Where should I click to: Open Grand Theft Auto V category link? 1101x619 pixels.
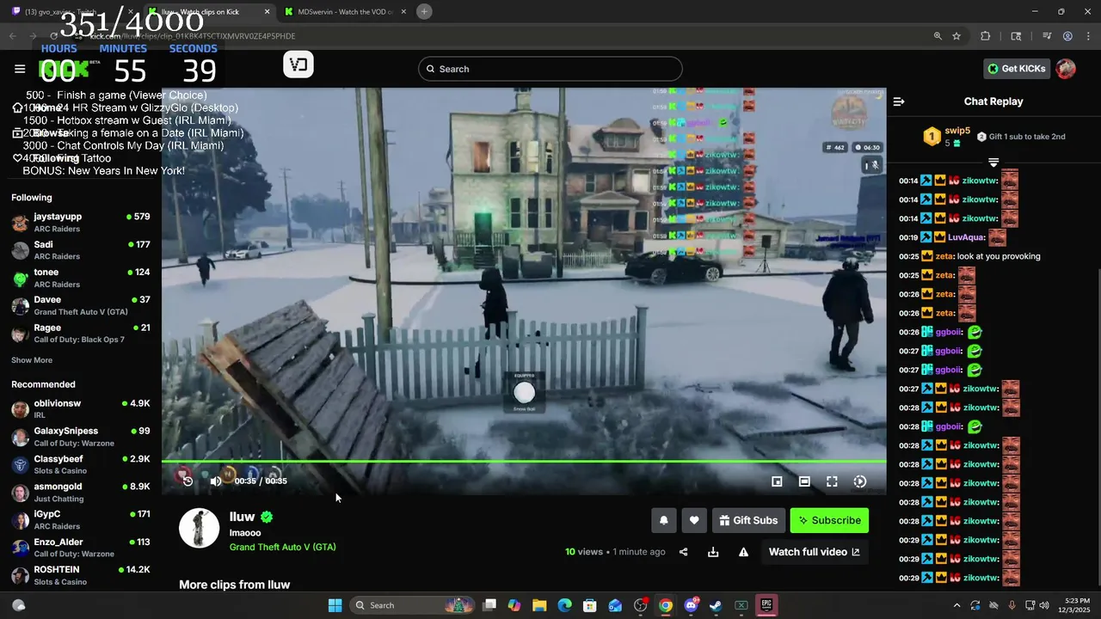[282, 547]
